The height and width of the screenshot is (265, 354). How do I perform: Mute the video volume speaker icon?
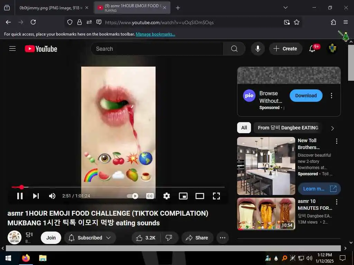point(52,196)
